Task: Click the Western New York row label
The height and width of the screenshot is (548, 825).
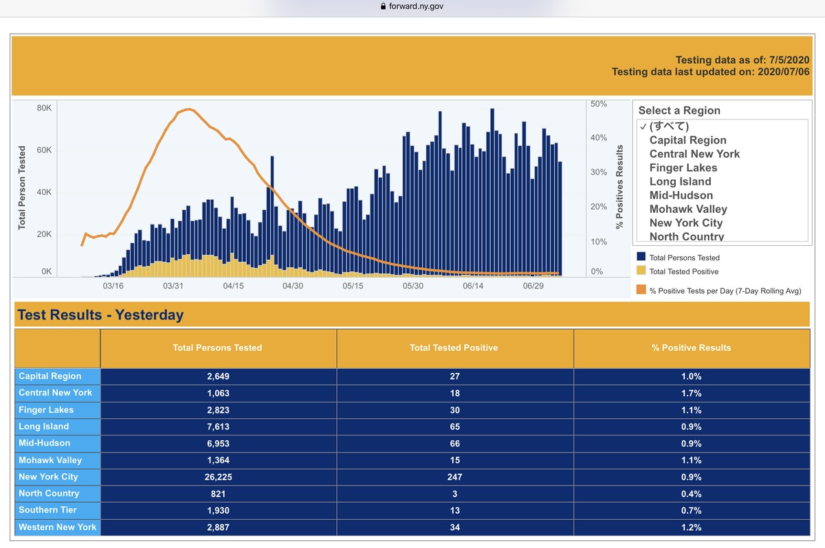Action: point(58,527)
